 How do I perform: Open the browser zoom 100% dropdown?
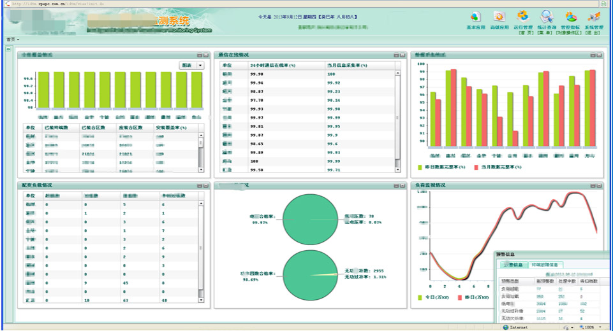tap(600, 327)
